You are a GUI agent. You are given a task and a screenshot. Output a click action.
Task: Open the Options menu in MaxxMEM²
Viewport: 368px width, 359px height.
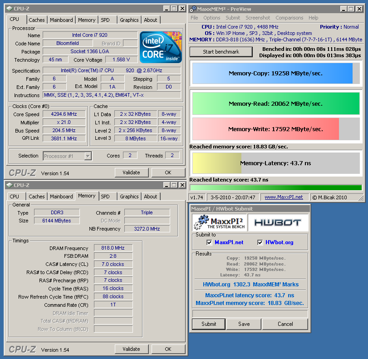tap(212, 18)
